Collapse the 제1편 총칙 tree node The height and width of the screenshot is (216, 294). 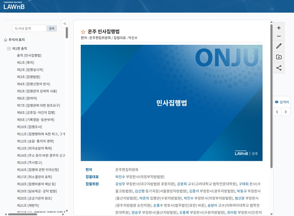click(x=9, y=48)
